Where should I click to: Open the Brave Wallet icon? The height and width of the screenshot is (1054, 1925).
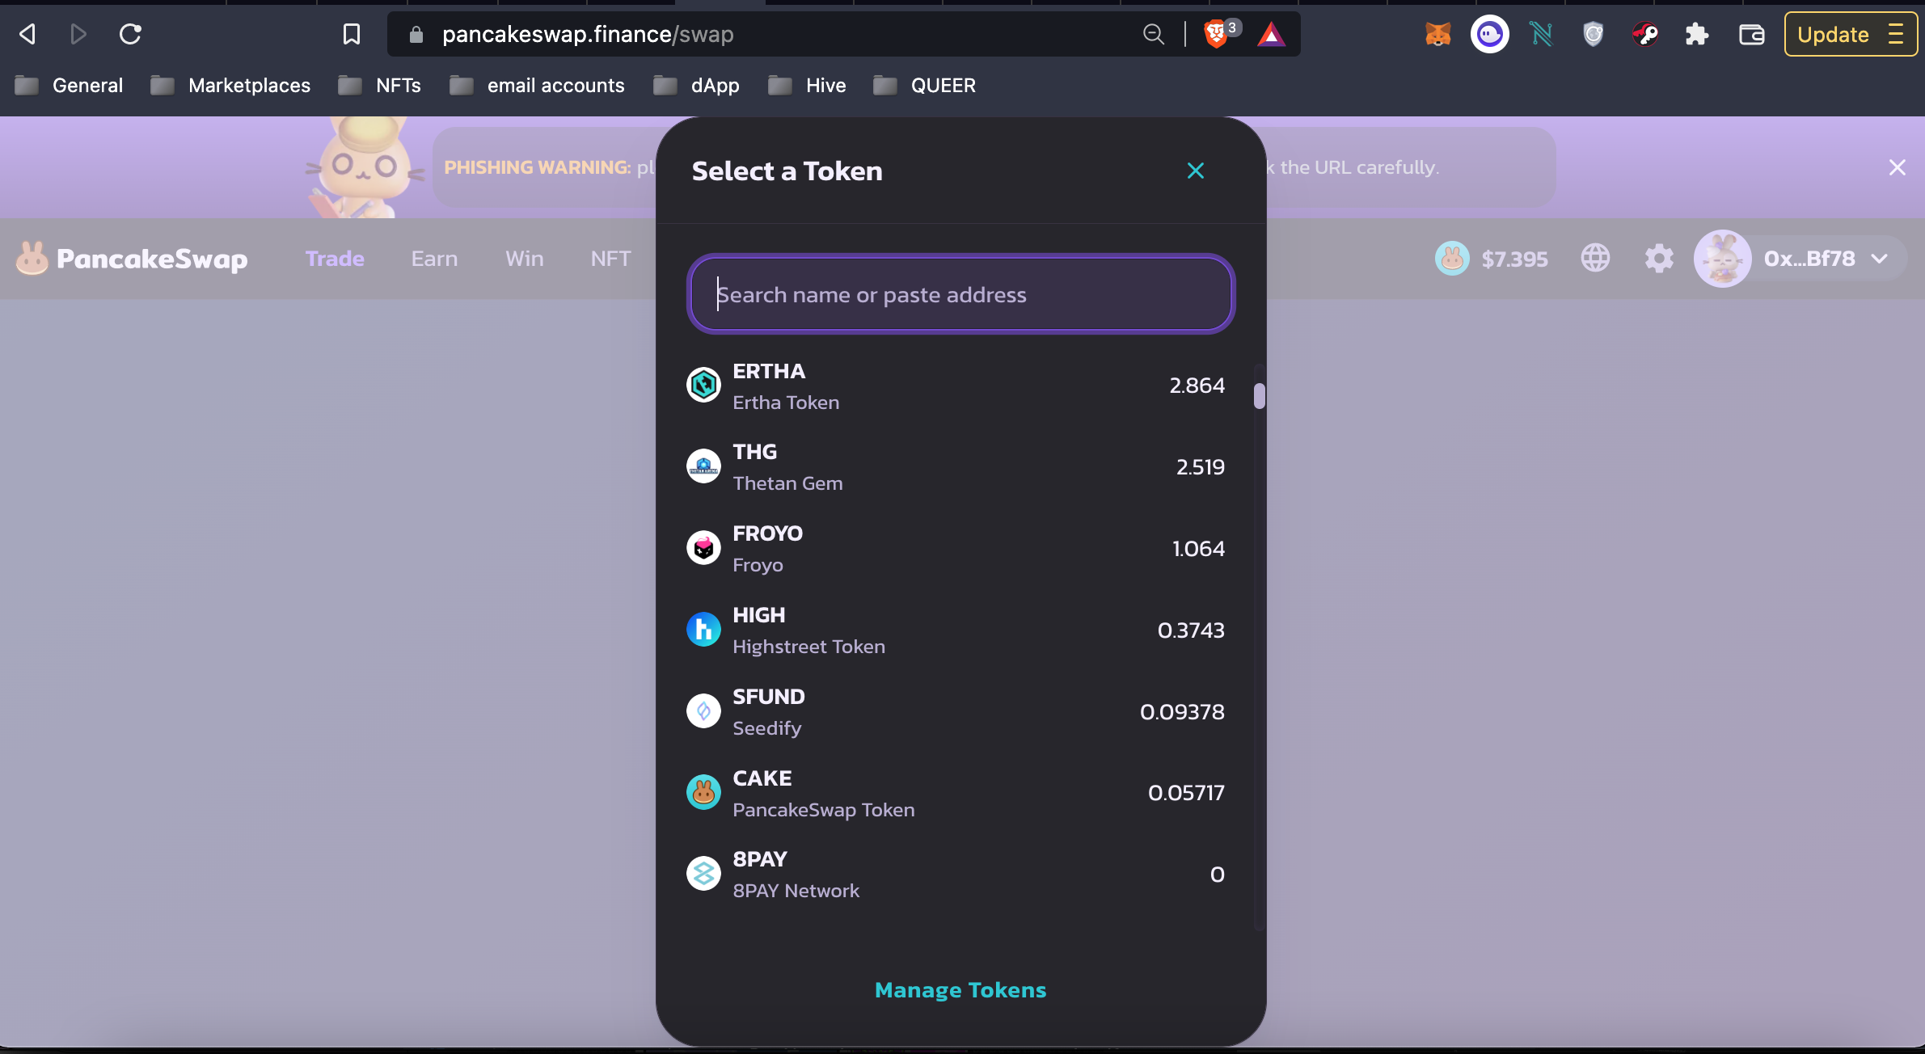[1751, 34]
